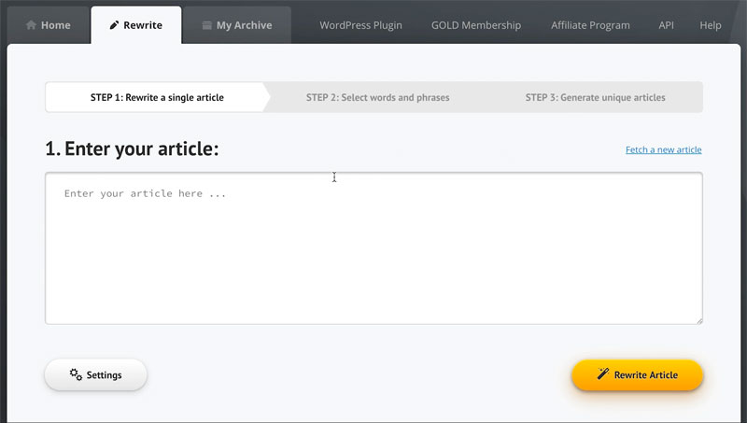Open the Home tab

pos(49,25)
